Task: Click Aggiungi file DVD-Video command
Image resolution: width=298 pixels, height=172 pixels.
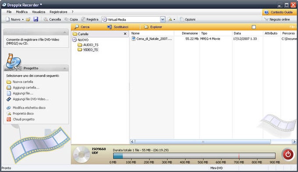Action: [28, 99]
